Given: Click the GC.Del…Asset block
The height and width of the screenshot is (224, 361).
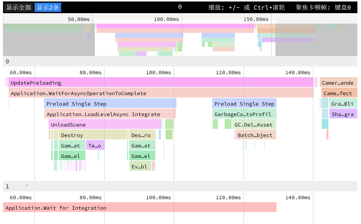Looking at the screenshot, I should pos(254,125).
